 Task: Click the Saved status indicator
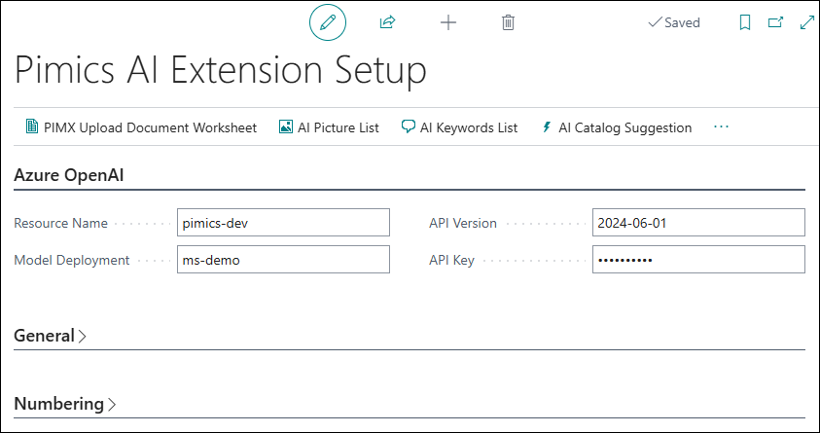point(673,22)
